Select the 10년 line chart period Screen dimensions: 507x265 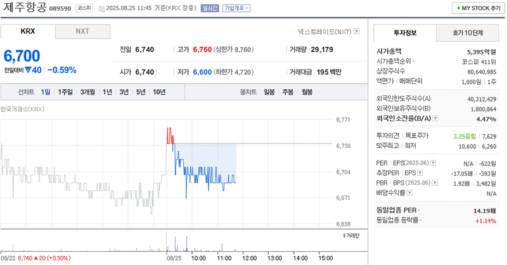[159, 92]
